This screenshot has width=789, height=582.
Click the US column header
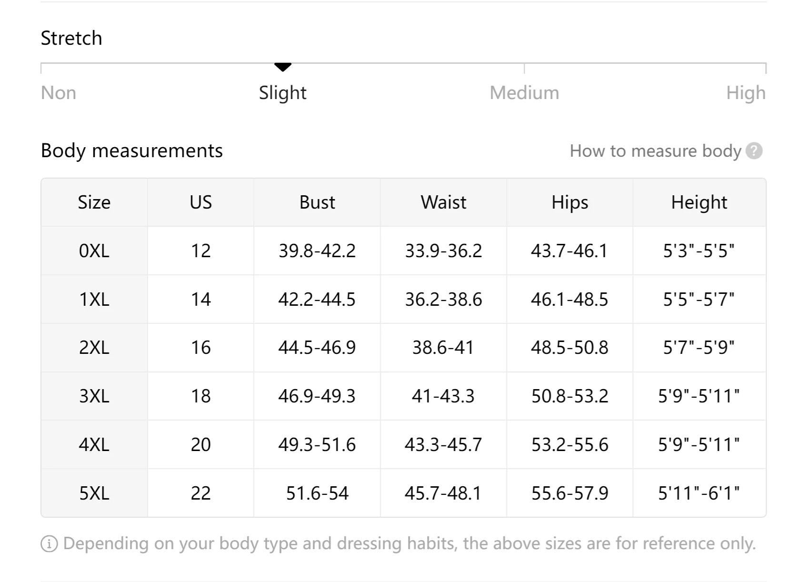pyautogui.click(x=200, y=202)
